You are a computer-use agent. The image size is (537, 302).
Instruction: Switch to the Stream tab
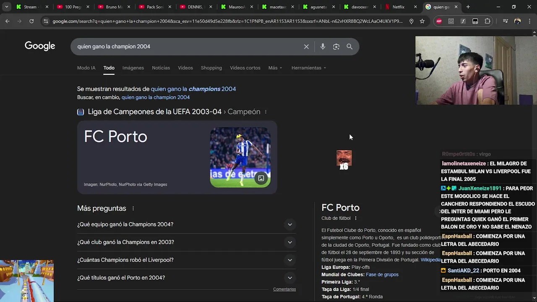click(32, 7)
